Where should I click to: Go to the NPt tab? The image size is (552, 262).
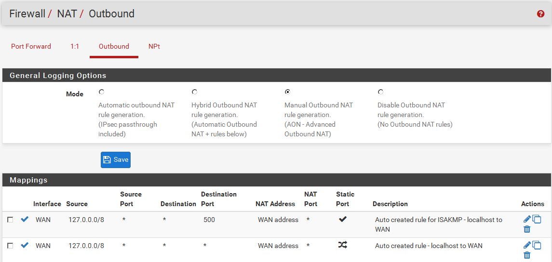(154, 47)
